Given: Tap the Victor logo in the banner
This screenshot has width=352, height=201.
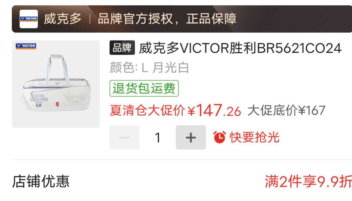Looking at the screenshot, I should pyautogui.click(x=29, y=19).
